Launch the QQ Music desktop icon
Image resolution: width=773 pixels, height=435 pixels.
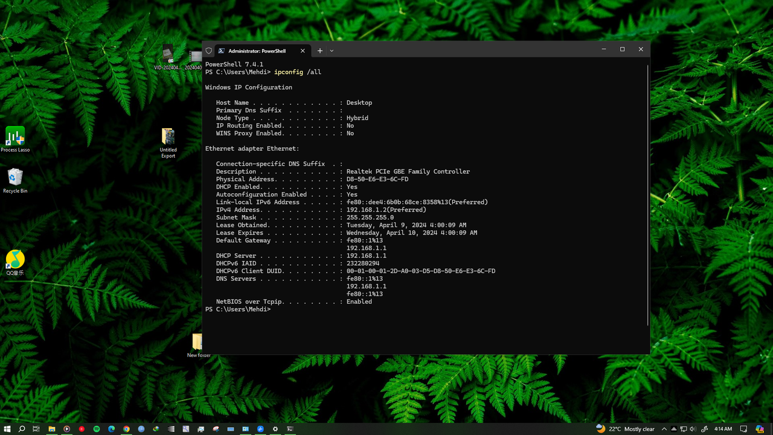(x=15, y=263)
